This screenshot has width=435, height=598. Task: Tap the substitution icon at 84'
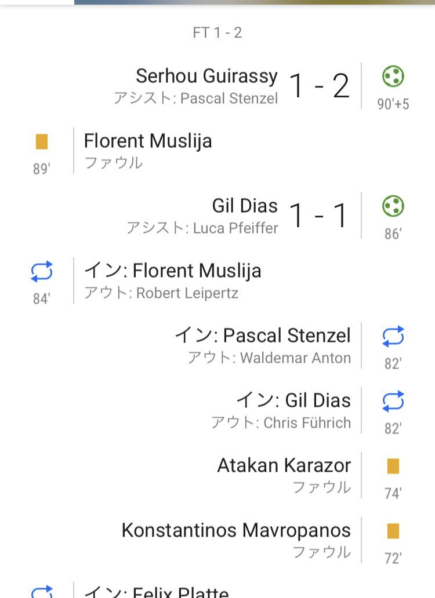[42, 272]
